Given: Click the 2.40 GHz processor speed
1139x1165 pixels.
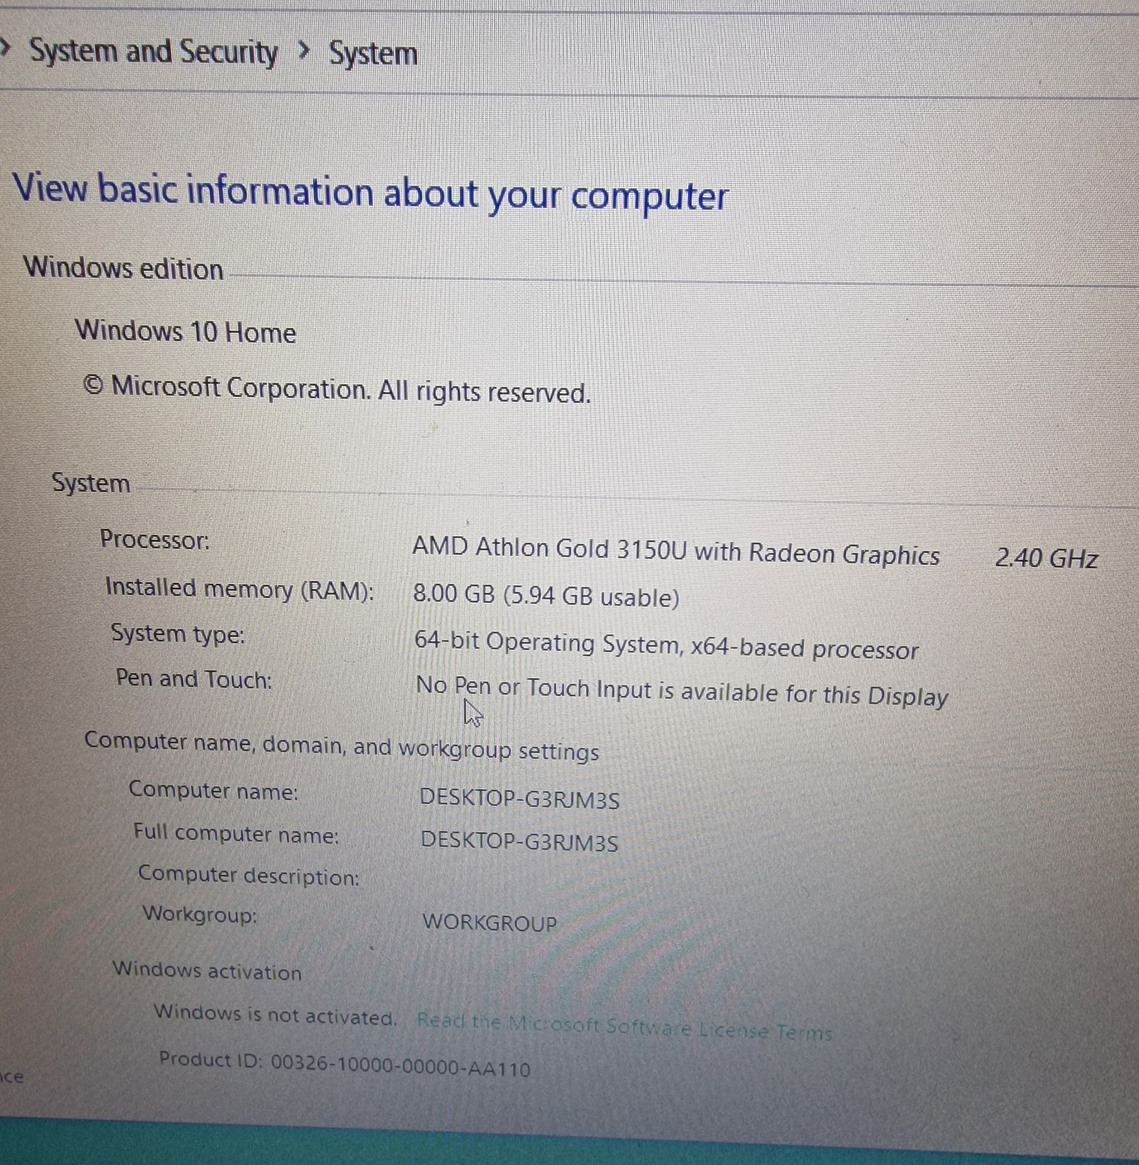Looking at the screenshot, I should pos(1046,558).
